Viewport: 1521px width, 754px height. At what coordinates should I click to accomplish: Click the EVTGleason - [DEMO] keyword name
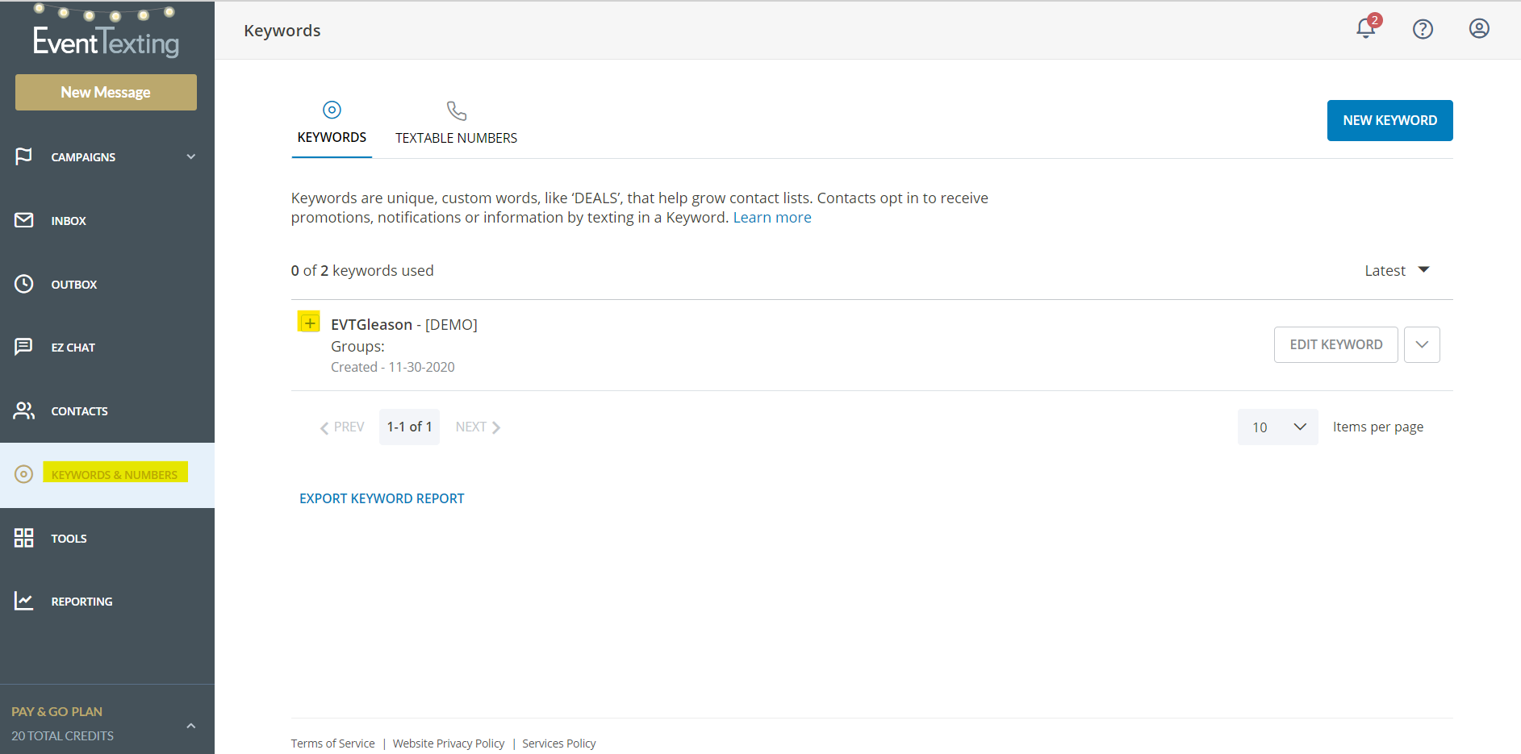coord(404,324)
